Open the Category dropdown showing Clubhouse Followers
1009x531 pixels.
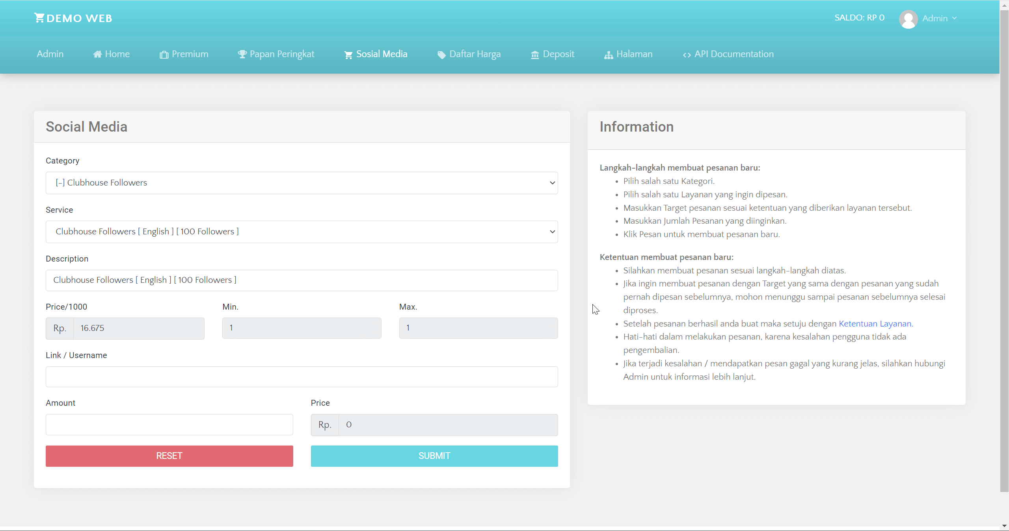[302, 182]
